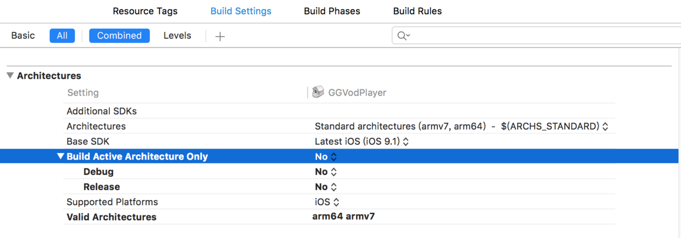This screenshot has height=238, width=681.
Task: Switch to the Combined view
Action: tap(119, 36)
